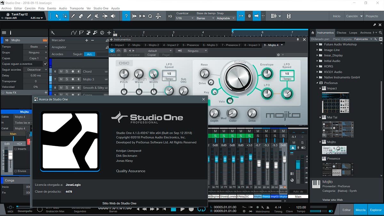The width and height of the screenshot is (384, 216).
Task: Switch to the Efectos browser tab
Action: (341, 33)
